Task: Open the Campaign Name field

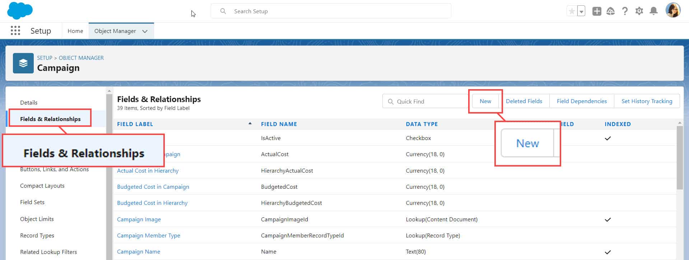Action: [139, 252]
